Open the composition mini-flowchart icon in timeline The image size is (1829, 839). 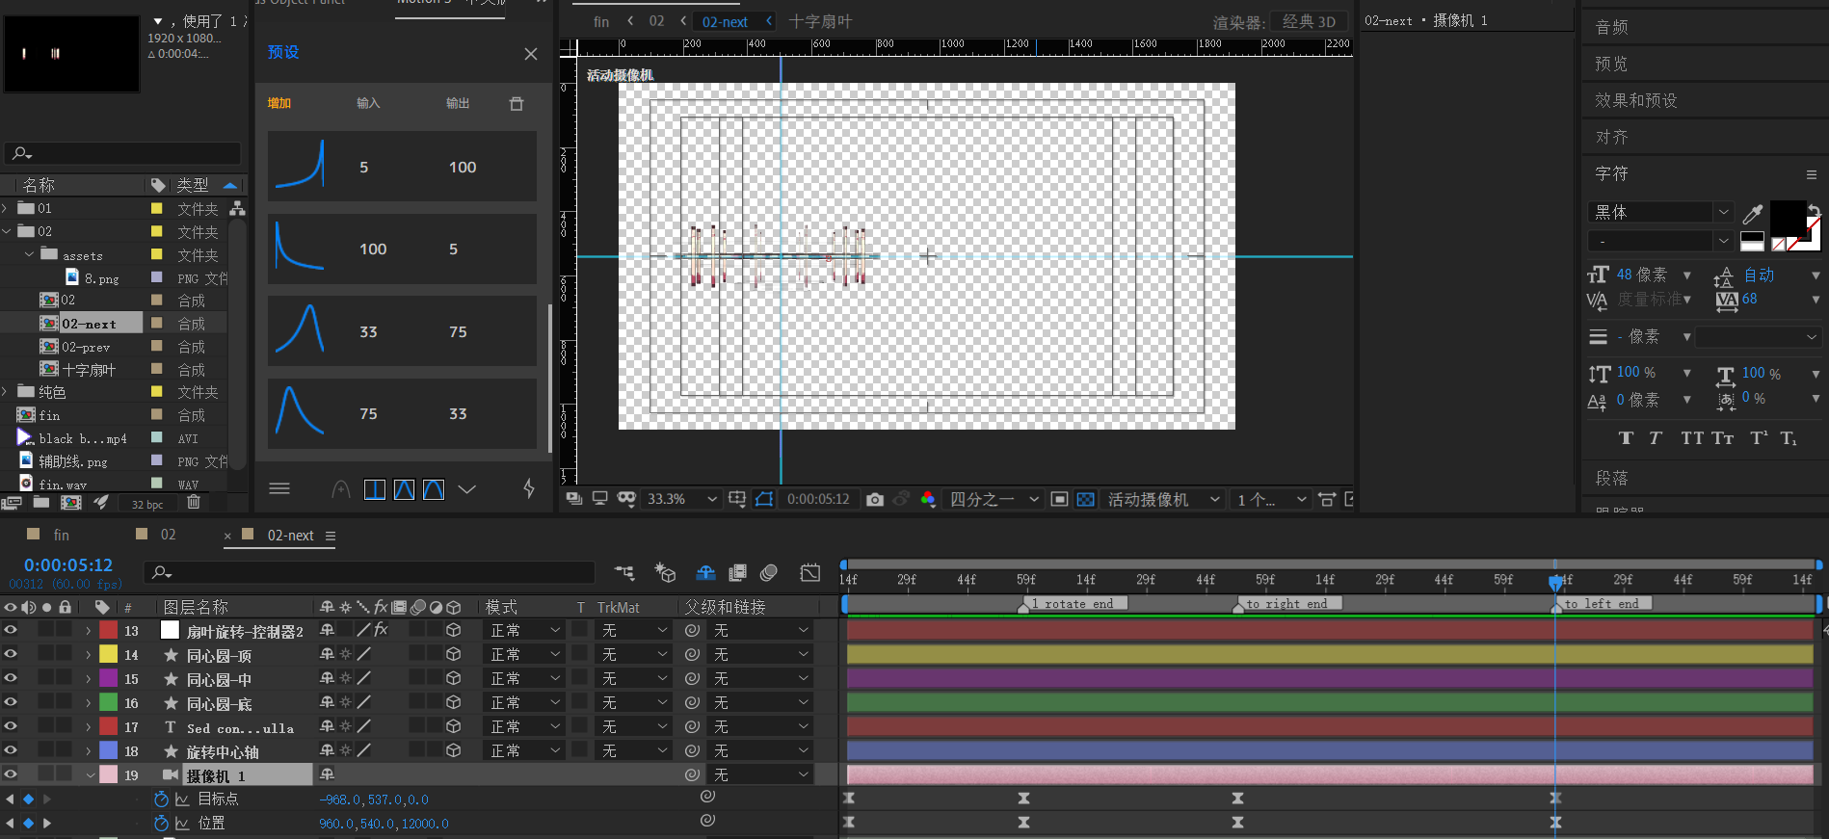click(x=624, y=573)
